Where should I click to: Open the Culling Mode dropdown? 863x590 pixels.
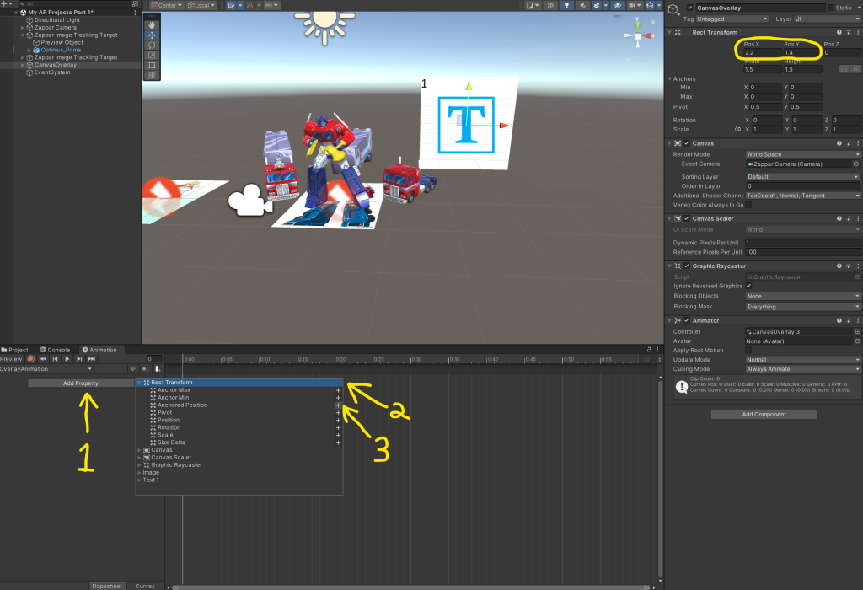(802, 369)
